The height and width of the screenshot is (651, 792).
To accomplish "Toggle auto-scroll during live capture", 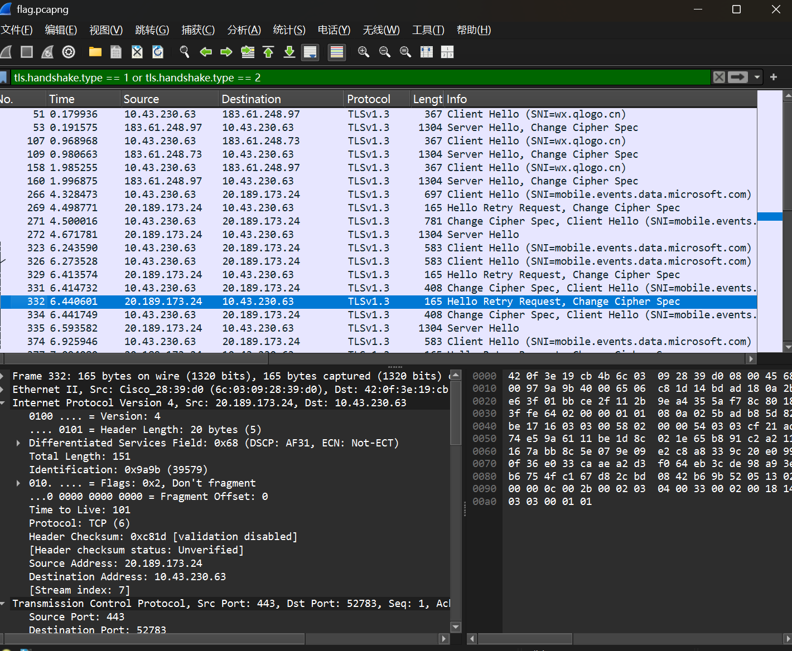I will tap(310, 52).
